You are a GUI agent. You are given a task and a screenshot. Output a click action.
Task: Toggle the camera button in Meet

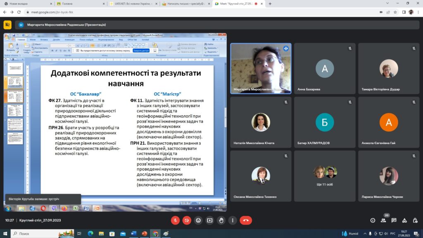187,220
